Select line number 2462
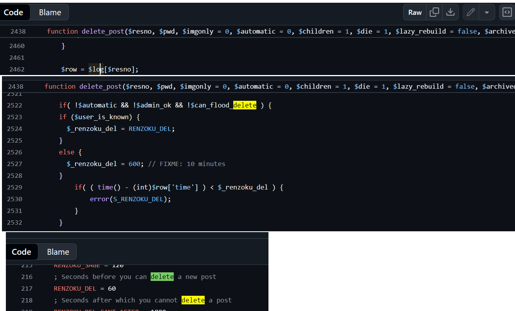The height and width of the screenshot is (311, 515). click(x=17, y=69)
